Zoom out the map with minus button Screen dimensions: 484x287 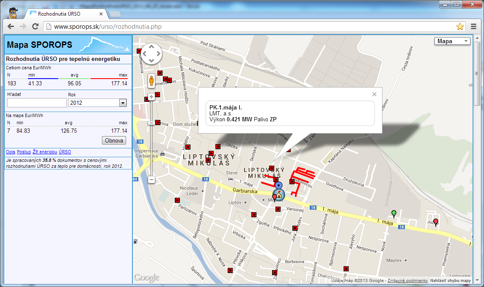click(151, 179)
